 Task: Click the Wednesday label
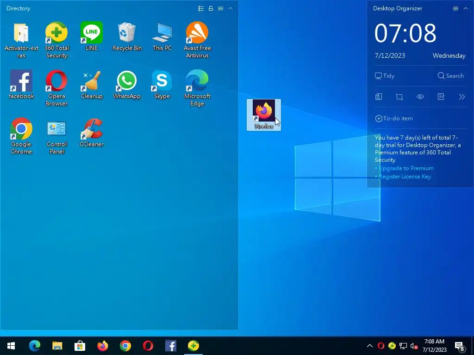coord(449,55)
